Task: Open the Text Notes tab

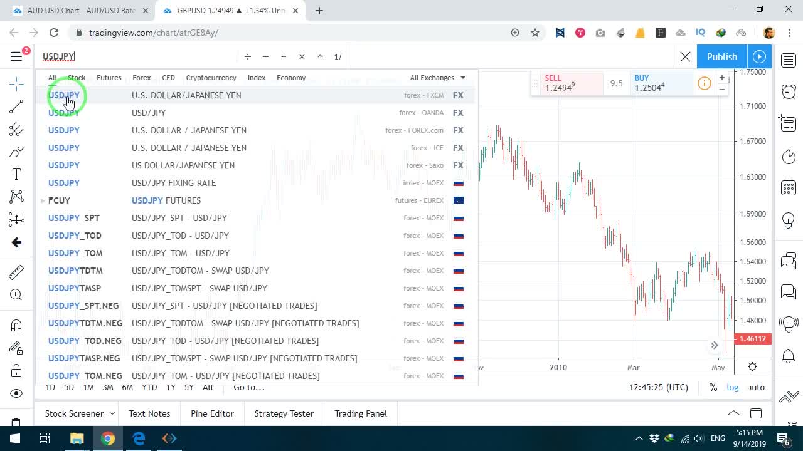Action: click(x=149, y=413)
